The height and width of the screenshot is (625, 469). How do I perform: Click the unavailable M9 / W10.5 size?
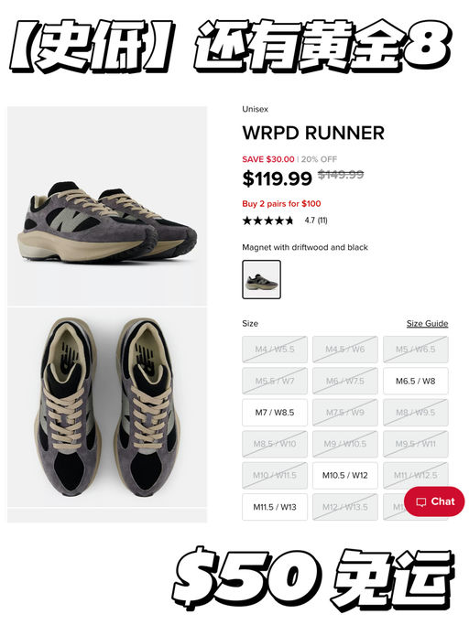coord(344,444)
